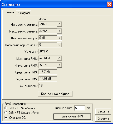Close the Статистика dialog with the X button

109,4
